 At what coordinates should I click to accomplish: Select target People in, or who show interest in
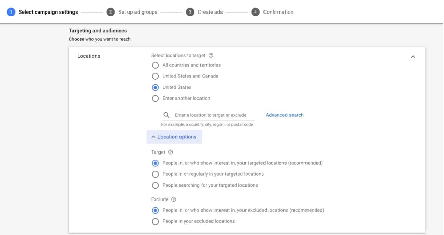coord(155,163)
